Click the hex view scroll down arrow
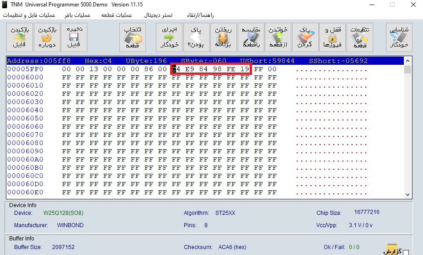Viewport: 423px width, 255px height. coord(407,195)
